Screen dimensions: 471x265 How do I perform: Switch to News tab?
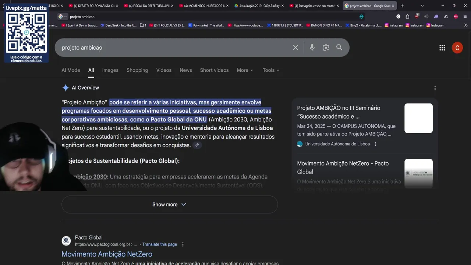(186, 70)
